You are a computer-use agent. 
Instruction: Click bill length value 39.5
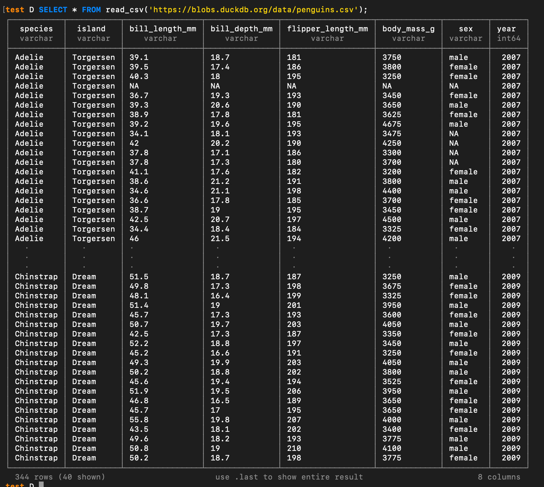139,67
